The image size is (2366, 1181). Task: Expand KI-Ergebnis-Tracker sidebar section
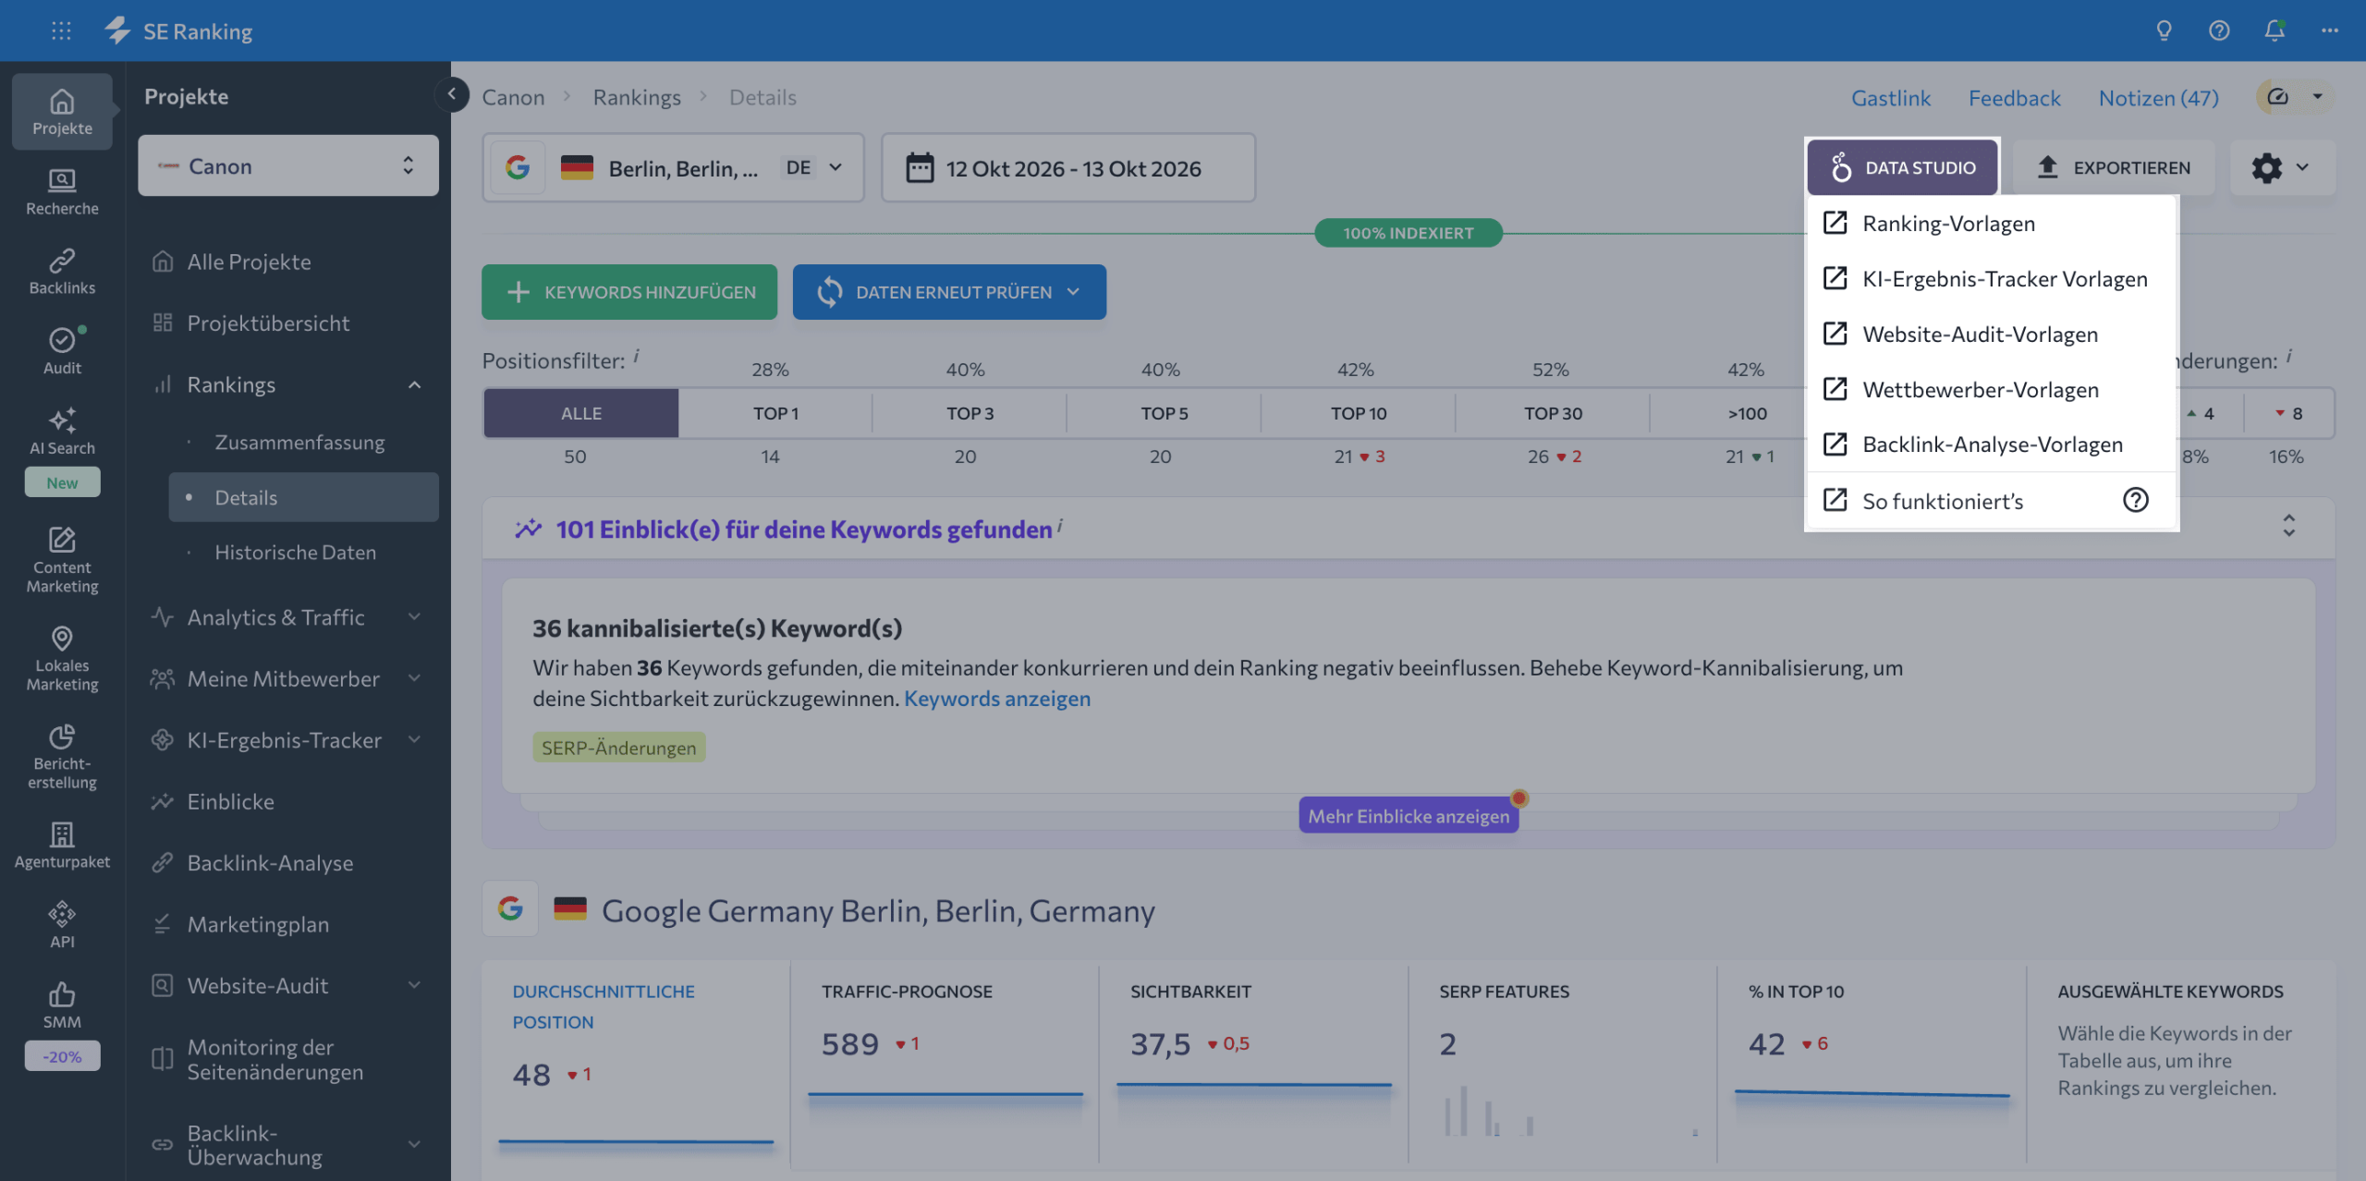[x=415, y=739]
